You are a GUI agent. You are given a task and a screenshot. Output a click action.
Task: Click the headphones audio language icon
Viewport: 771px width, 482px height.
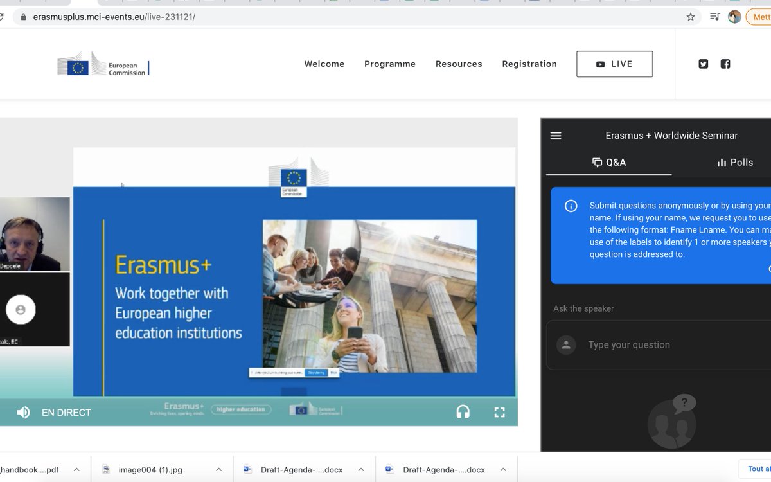[x=463, y=413]
